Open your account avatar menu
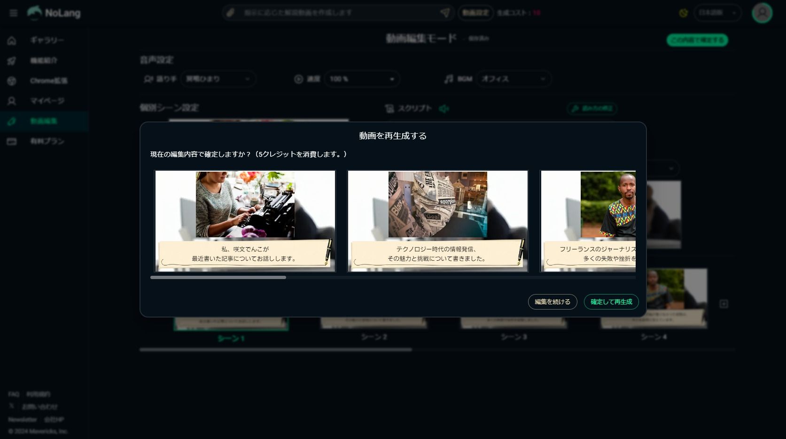Screen dimensions: 786x439 762,13
